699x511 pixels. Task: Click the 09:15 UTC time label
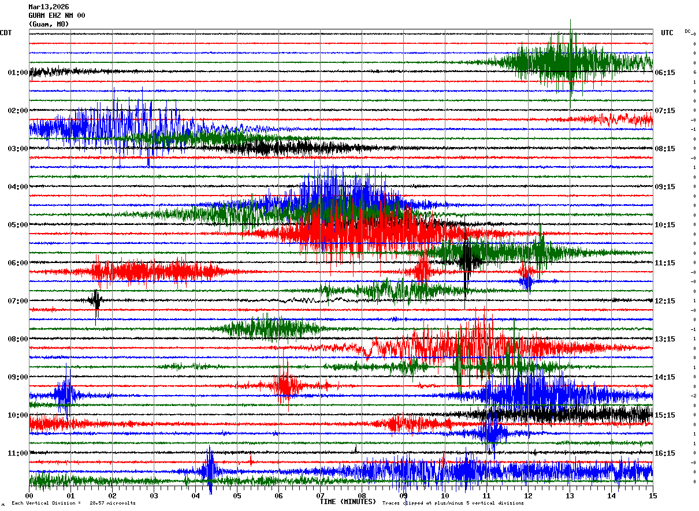[665, 187]
